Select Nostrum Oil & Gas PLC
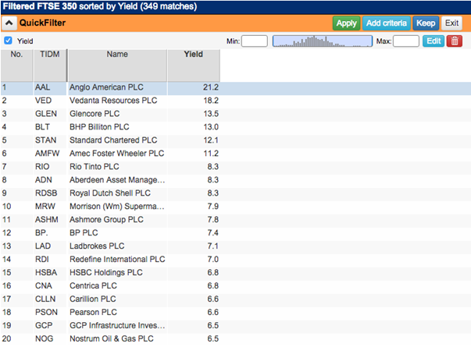Viewport: 471px width, 347px height. [x=112, y=338]
